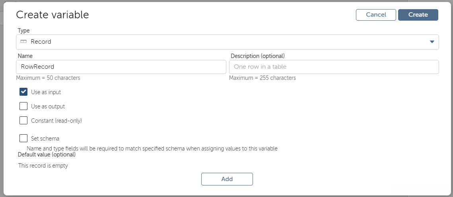The height and width of the screenshot is (197, 453).
Task: Click Create to save the variable
Action: [x=418, y=15]
